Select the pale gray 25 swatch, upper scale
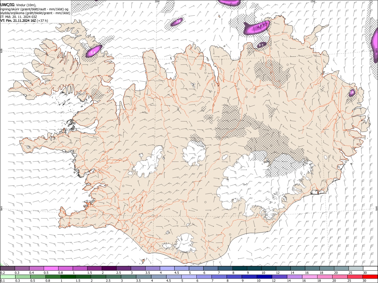This screenshot has width=378, height=283. (356, 268)
